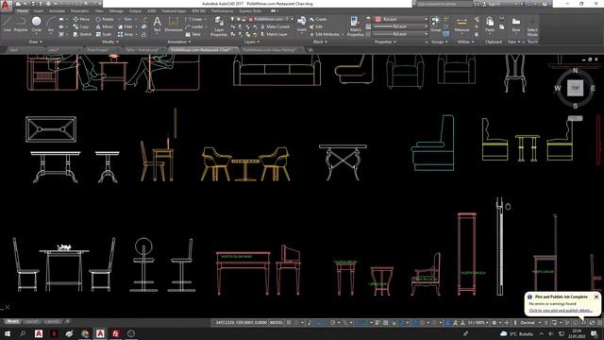
Task: Toggle the drawing grid display
Action: click(289, 323)
